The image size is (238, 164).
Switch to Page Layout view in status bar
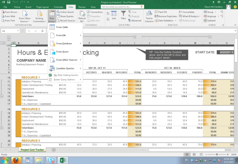click(194, 154)
